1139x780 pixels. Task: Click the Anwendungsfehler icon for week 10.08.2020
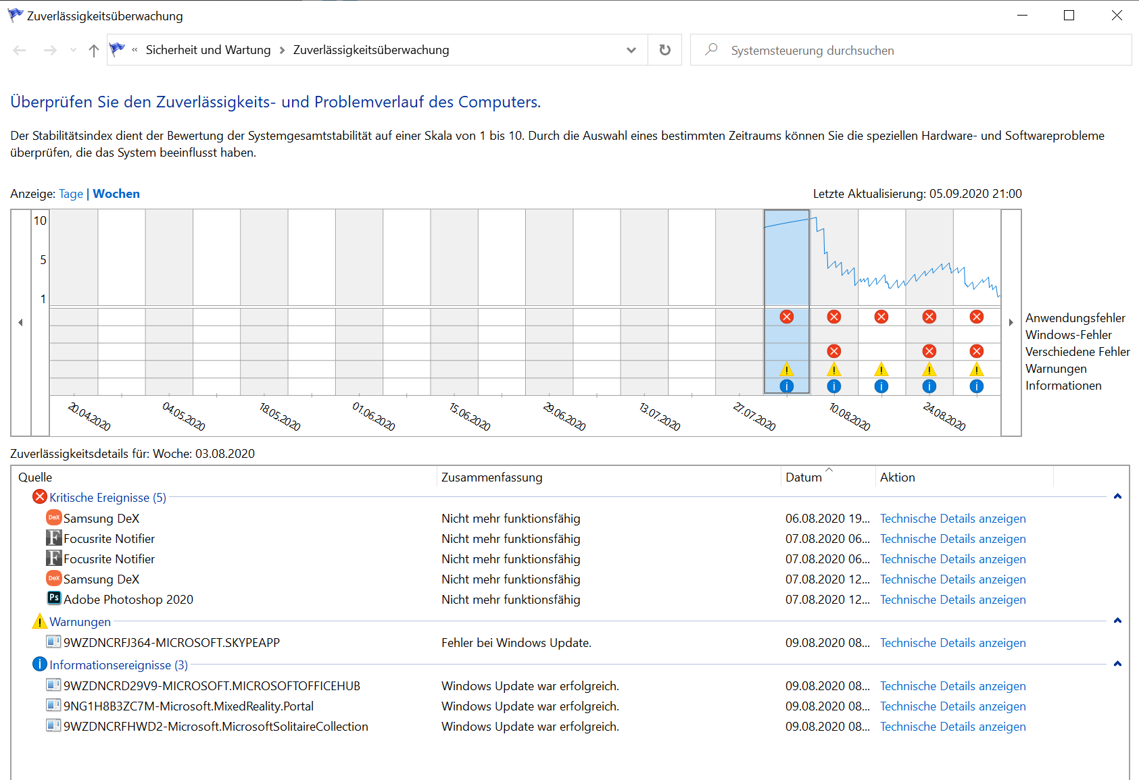834,317
